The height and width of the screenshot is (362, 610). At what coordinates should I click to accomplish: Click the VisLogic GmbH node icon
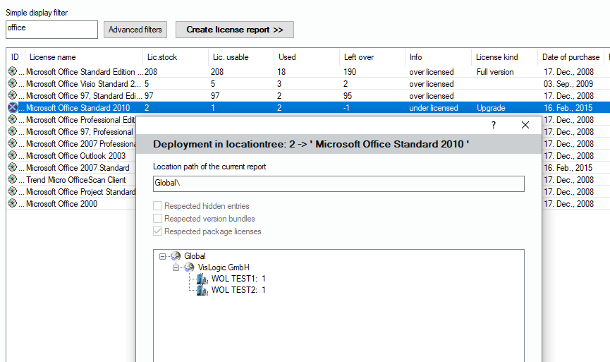tap(189, 267)
